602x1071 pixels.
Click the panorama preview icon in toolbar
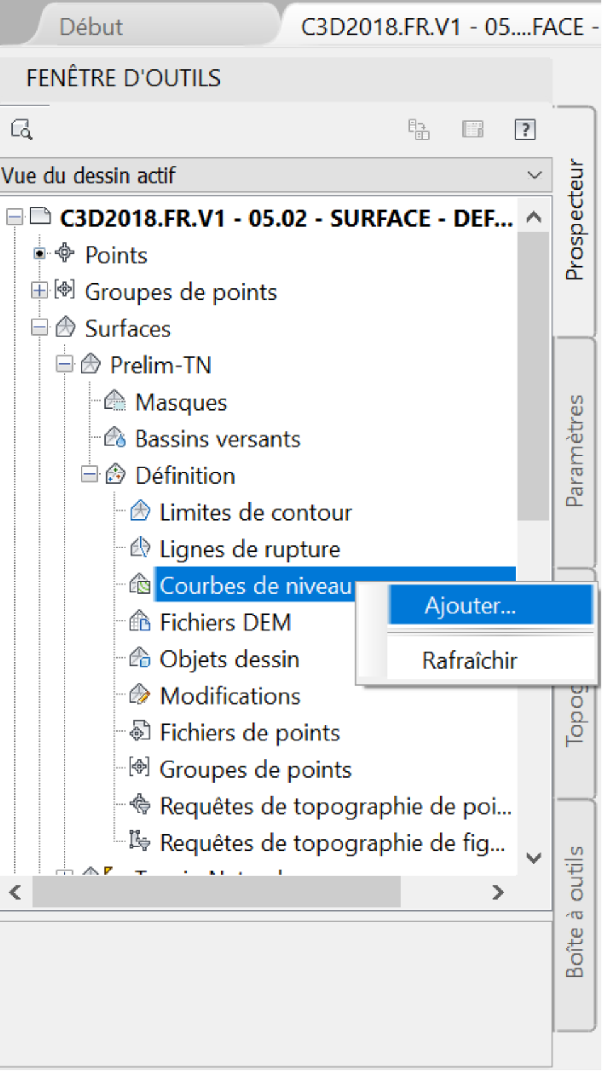point(472,130)
